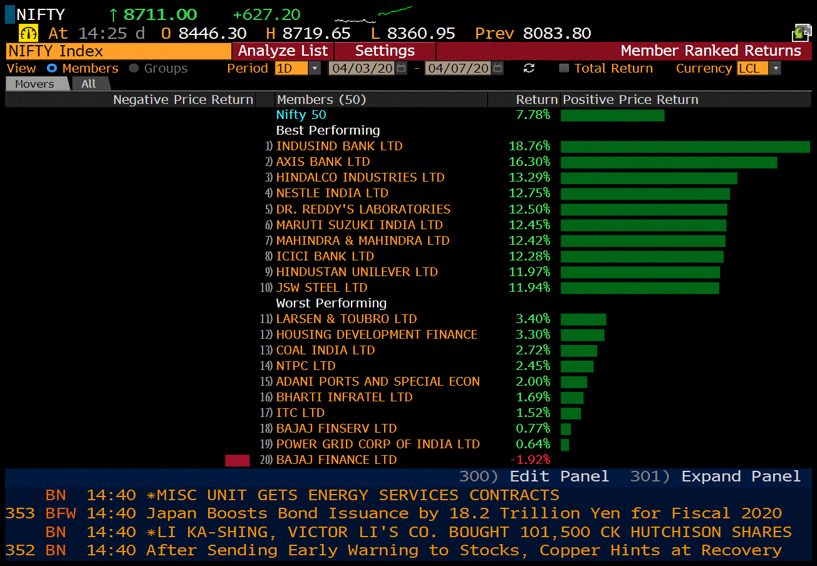
Task: Click the Analyze List button
Action: (283, 51)
